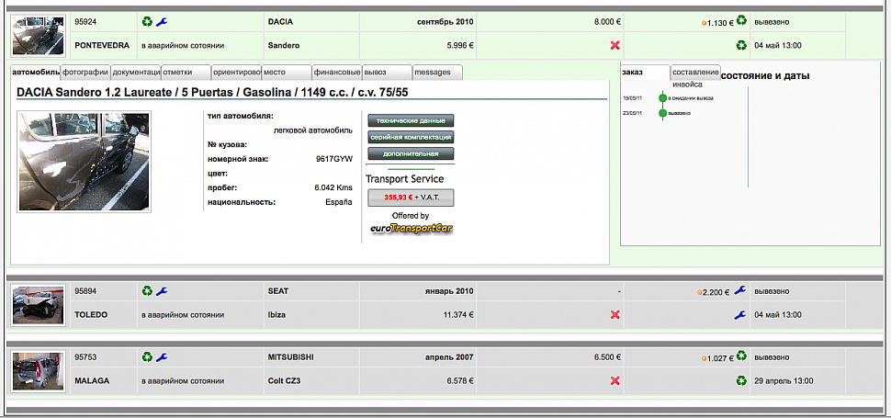Click the 11.374 € value cell
The width and height of the screenshot is (891, 418).
(418, 314)
